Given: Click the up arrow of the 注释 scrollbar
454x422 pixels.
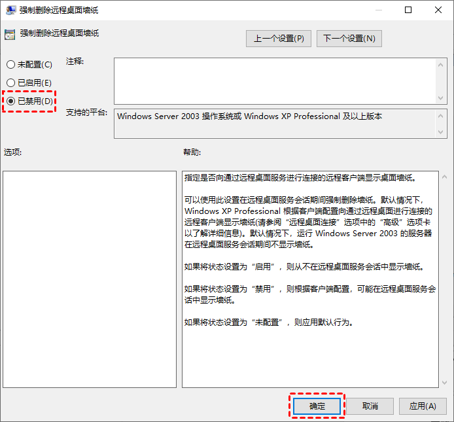Looking at the screenshot, I should click(441, 64).
